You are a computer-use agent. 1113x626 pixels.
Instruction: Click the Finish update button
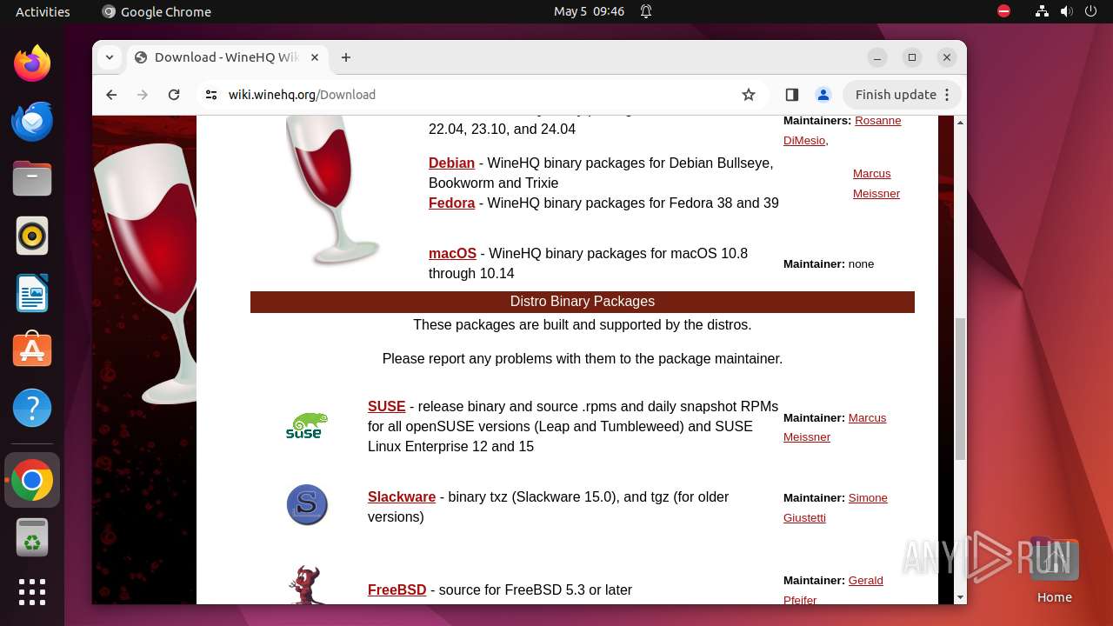pos(901,95)
